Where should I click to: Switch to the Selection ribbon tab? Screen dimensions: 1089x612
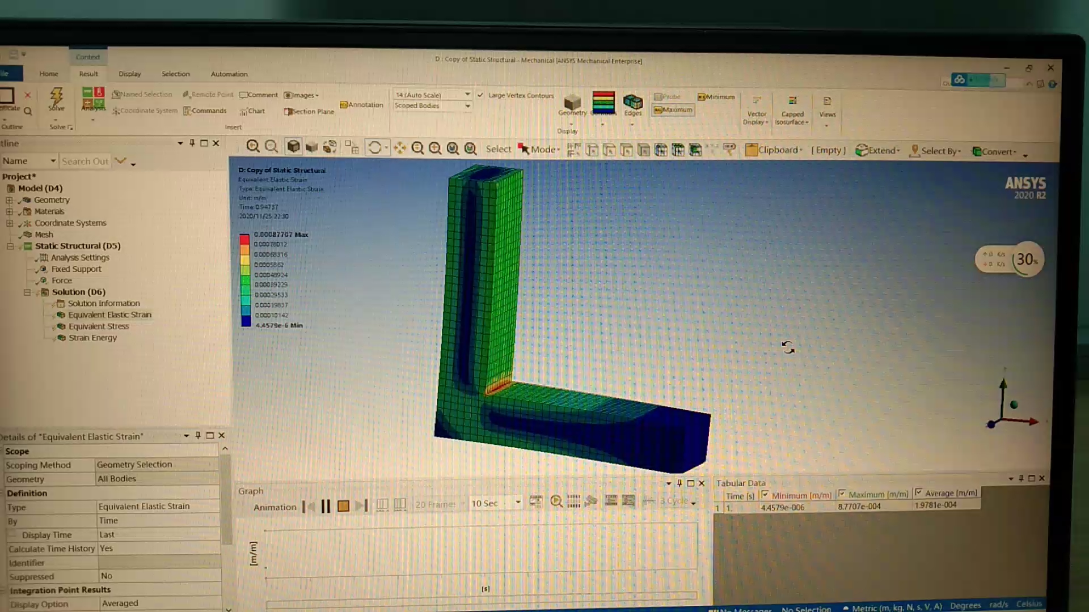[x=175, y=74]
